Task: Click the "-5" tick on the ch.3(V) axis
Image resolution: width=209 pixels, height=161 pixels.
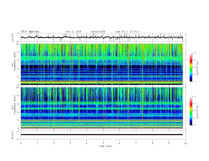Action: coord(18,139)
